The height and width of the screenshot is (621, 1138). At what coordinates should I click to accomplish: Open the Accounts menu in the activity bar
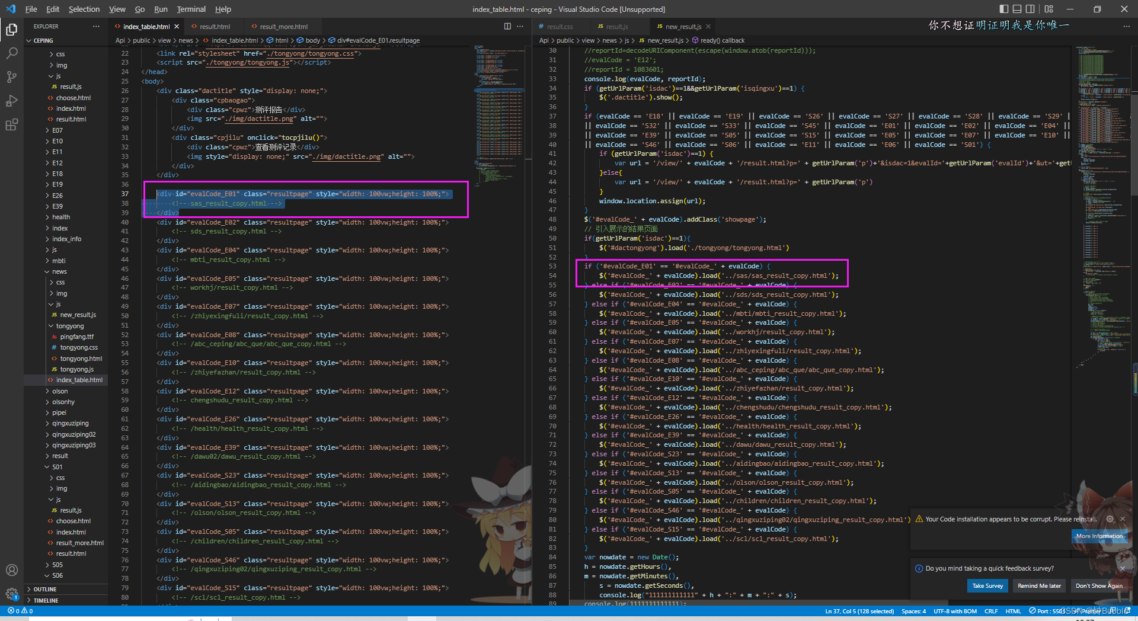[11, 570]
